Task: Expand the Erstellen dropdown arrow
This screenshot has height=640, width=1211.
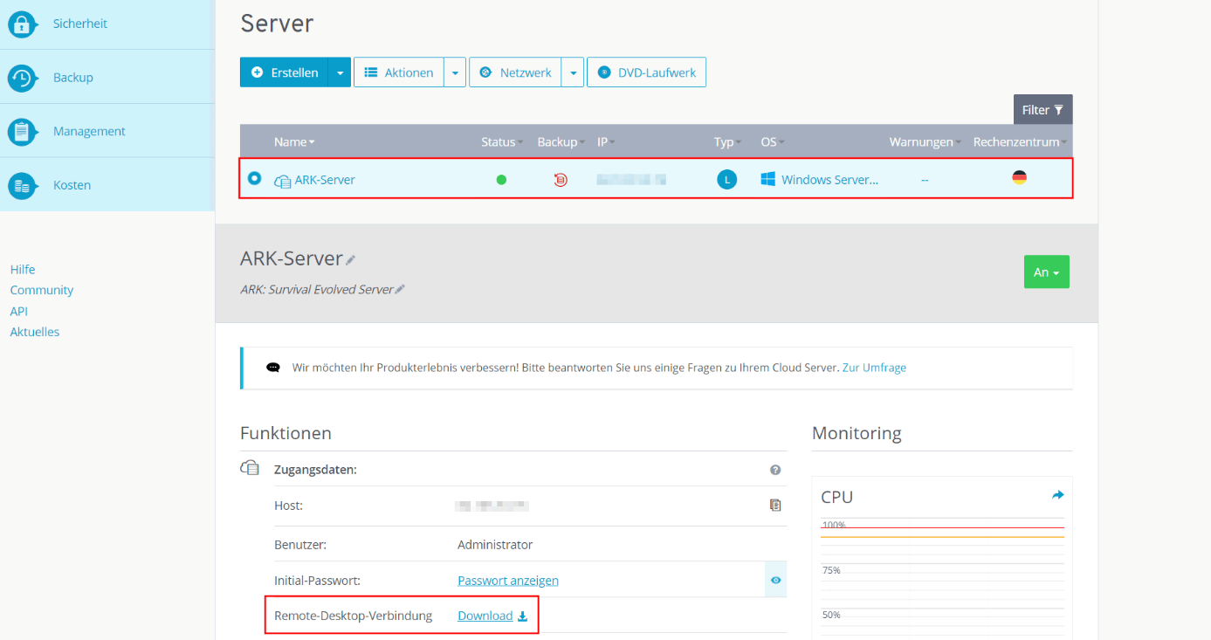Action: point(340,72)
